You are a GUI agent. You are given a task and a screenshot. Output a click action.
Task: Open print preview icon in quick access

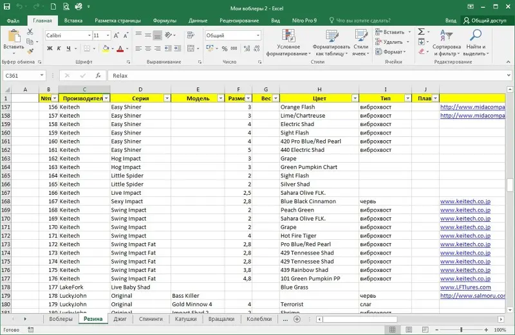[x=66, y=6]
